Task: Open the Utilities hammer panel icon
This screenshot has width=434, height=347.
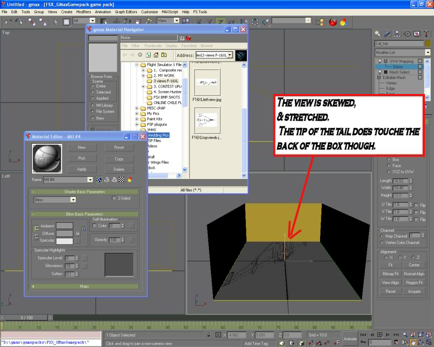Action: point(426,33)
